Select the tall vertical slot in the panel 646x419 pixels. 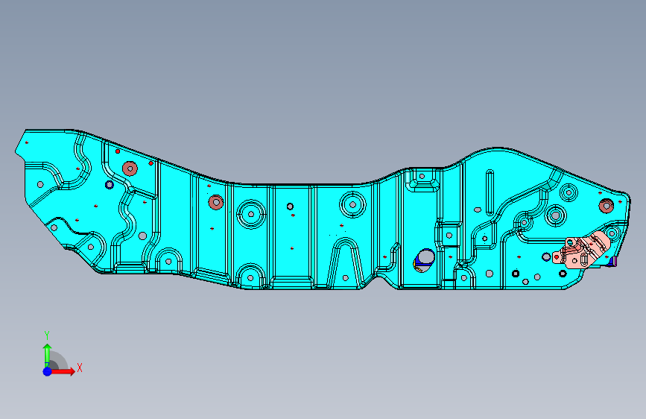click(490, 192)
